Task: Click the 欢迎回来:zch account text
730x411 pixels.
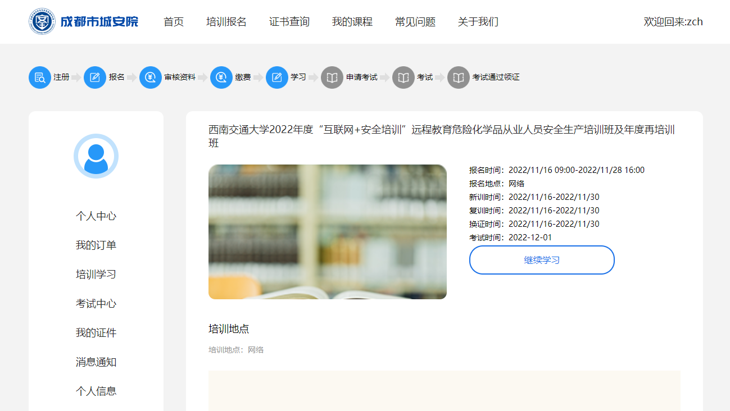Action: point(673,21)
